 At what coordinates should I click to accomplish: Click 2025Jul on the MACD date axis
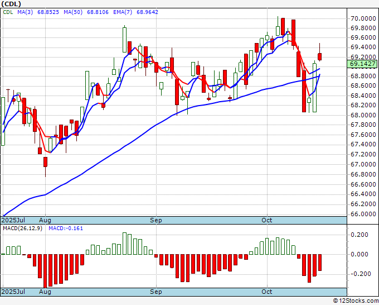(x=13, y=292)
